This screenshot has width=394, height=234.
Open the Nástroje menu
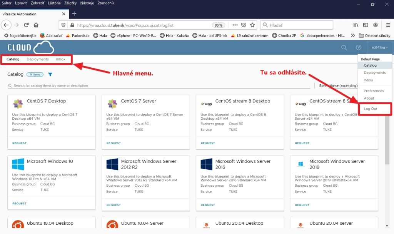(x=87, y=3)
